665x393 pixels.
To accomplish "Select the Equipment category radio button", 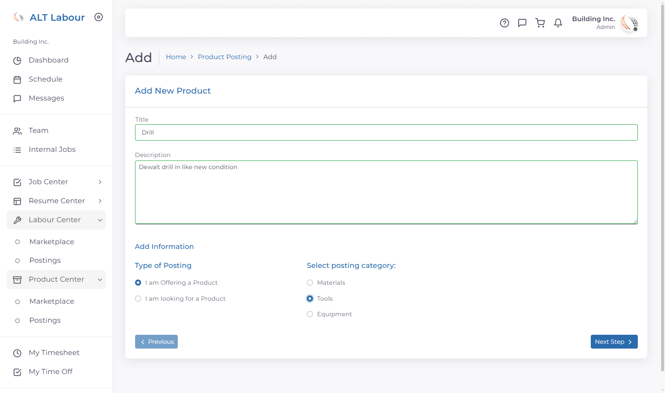I will 310,314.
